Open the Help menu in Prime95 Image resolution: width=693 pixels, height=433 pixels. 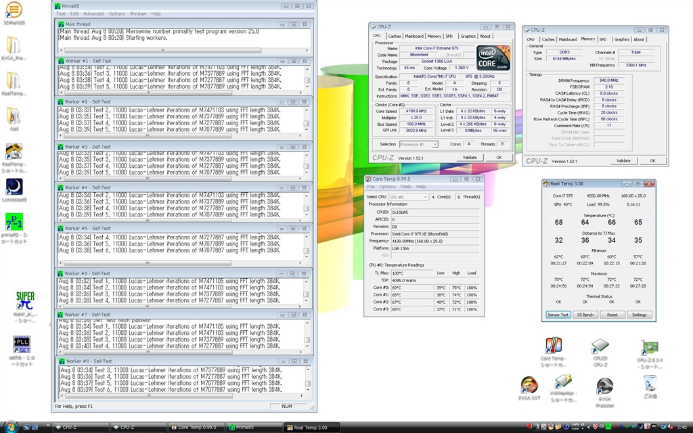pos(156,14)
